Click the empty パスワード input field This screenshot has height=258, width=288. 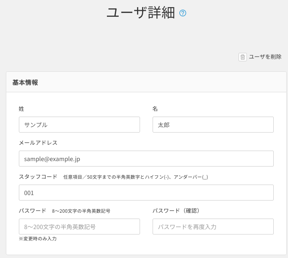(79, 227)
